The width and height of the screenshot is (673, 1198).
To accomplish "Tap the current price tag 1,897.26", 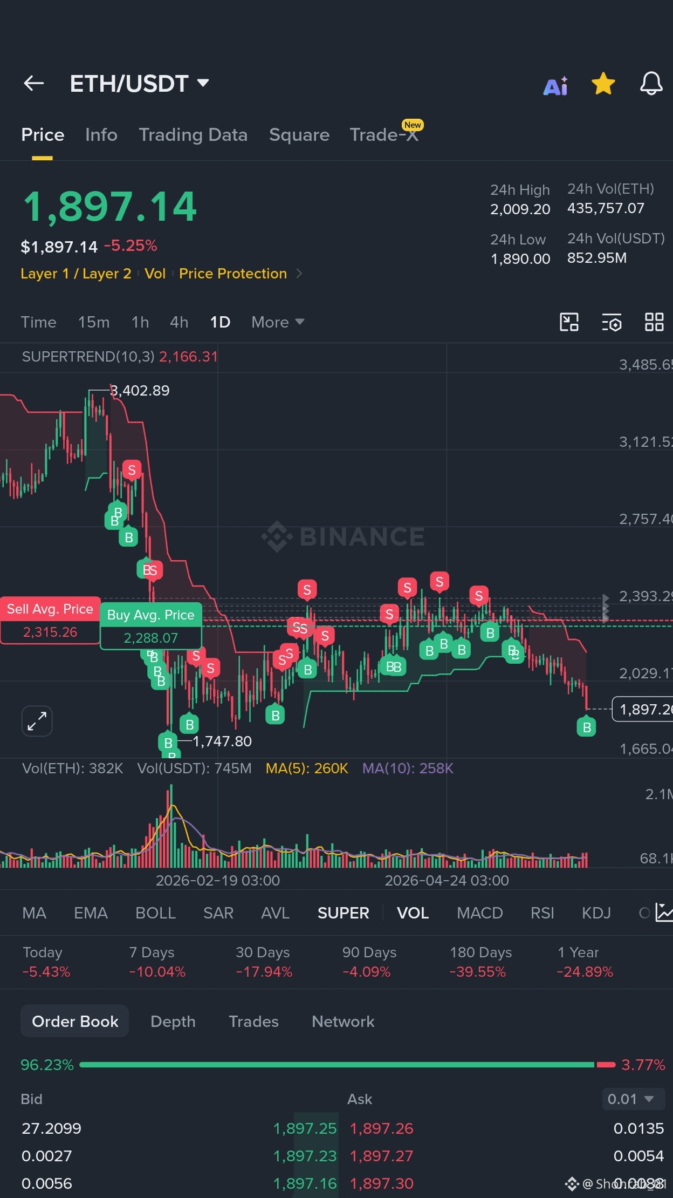I will [x=643, y=709].
